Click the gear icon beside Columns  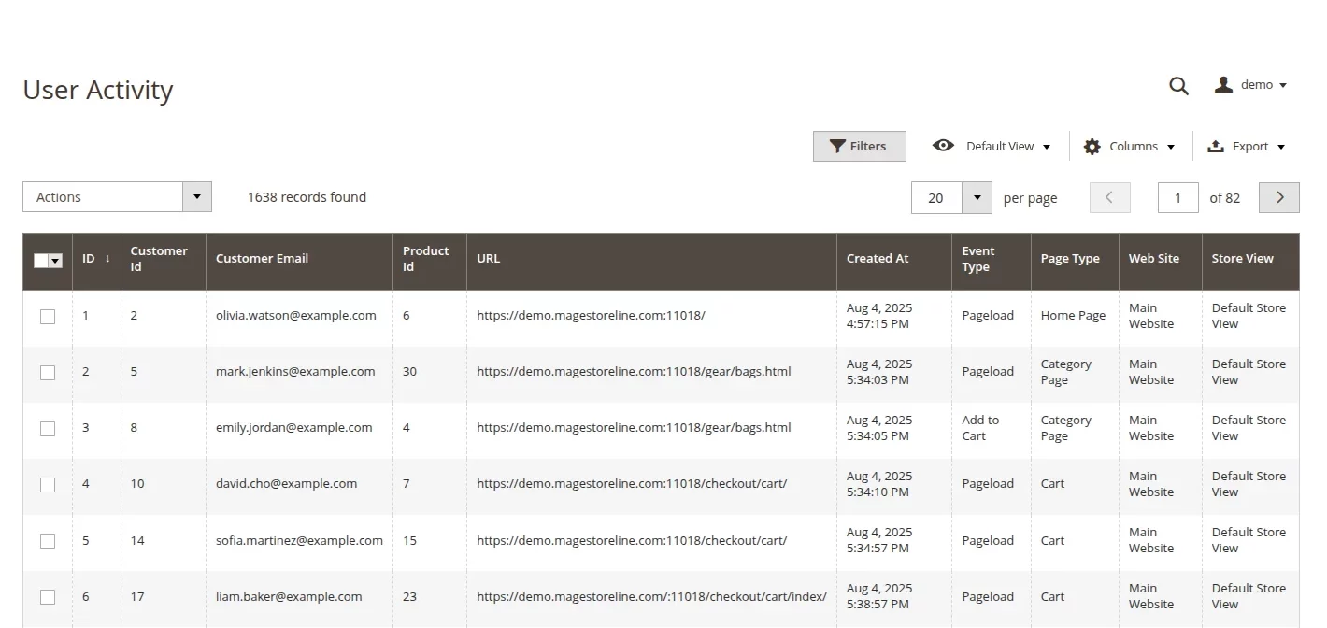coord(1091,146)
